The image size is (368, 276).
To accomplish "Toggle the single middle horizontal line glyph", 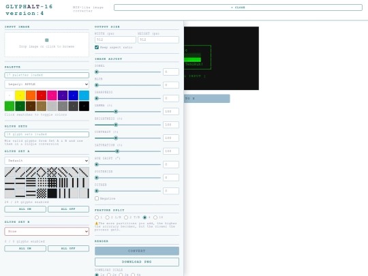I will (10, 183).
